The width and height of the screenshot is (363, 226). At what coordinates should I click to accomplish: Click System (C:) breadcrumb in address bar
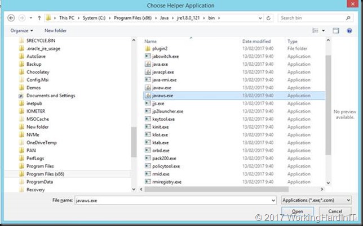[x=94, y=18]
